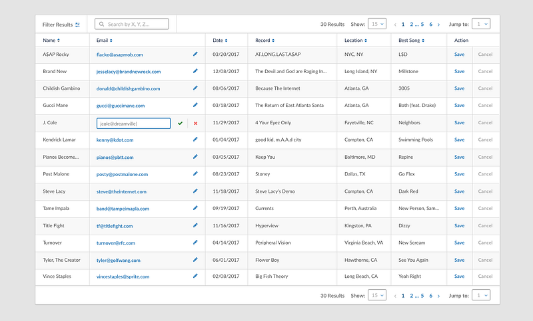Click location cell 'Virginia Beach, VA'
Image resolution: width=533 pixels, height=321 pixels.
(x=364, y=243)
